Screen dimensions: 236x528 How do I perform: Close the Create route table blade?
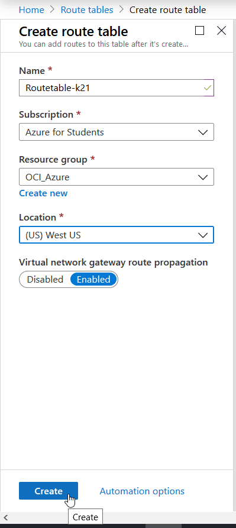click(x=222, y=31)
